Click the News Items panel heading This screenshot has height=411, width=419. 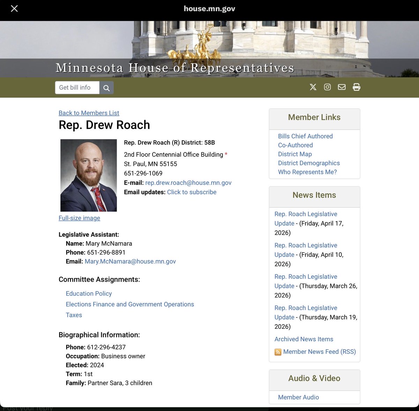click(x=314, y=195)
